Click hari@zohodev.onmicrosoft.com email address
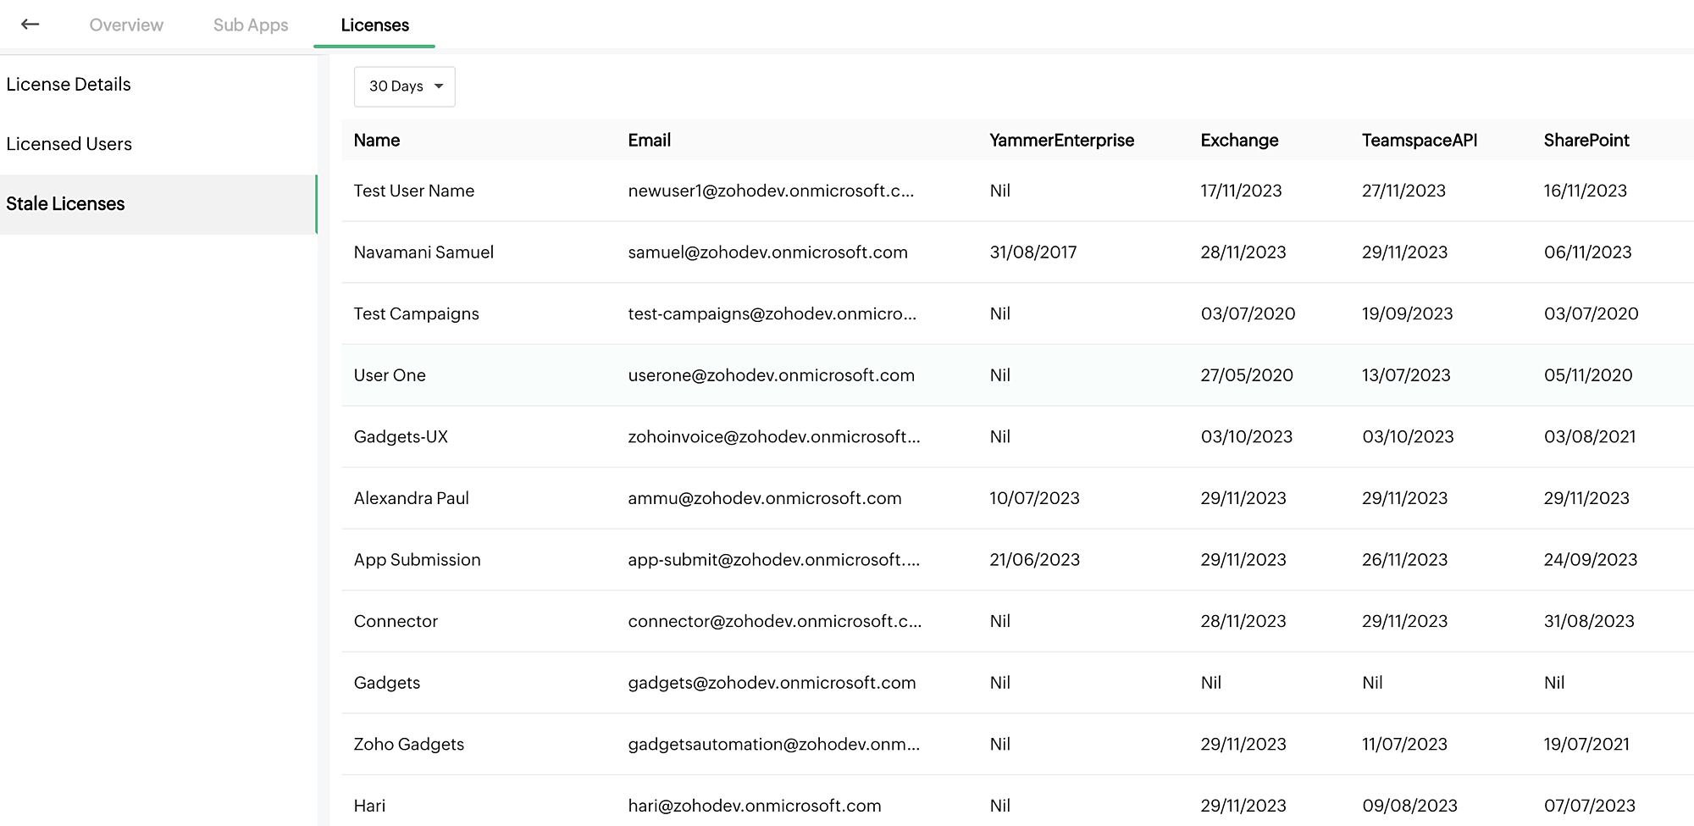1694x826 pixels. click(x=754, y=806)
